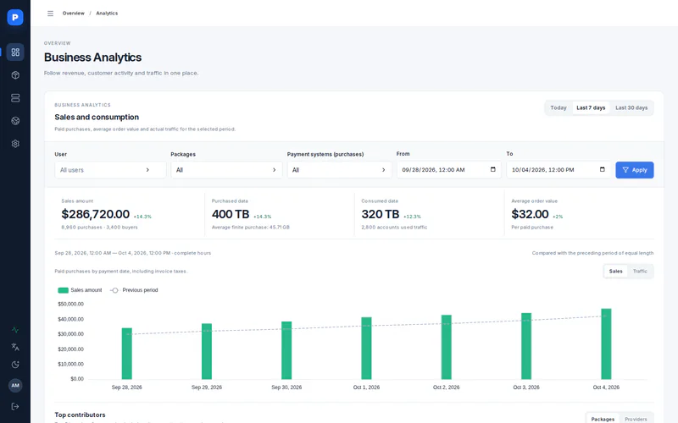Select the Last 30 days tab
This screenshot has height=423, width=678.
click(x=631, y=108)
